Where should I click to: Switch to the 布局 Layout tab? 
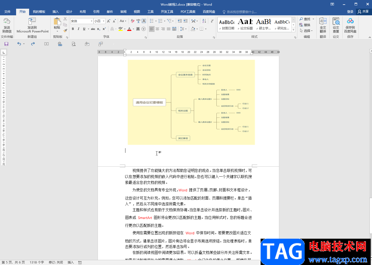click(x=83, y=12)
